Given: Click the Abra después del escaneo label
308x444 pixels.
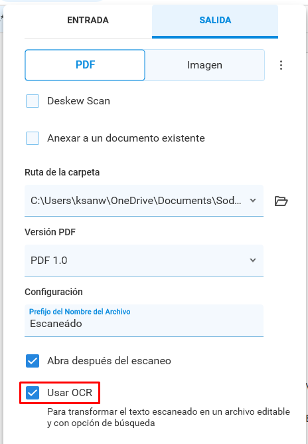Looking at the screenshot, I should [109, 361].
